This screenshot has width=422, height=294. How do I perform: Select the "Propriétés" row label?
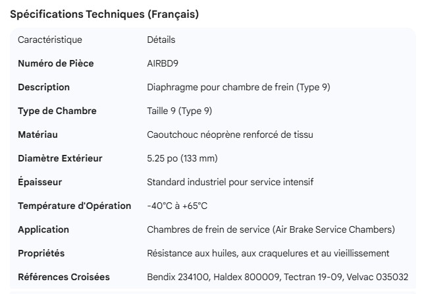click(x=41, y=253)
